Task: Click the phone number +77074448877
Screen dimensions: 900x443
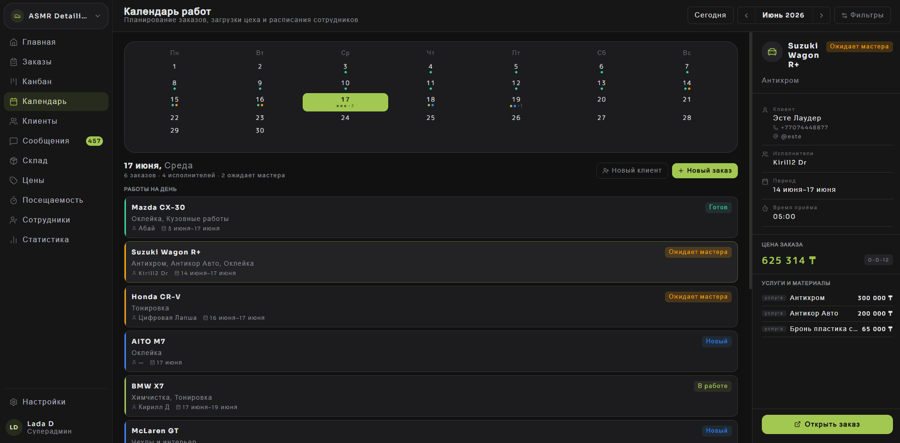Action: point(804,128)
